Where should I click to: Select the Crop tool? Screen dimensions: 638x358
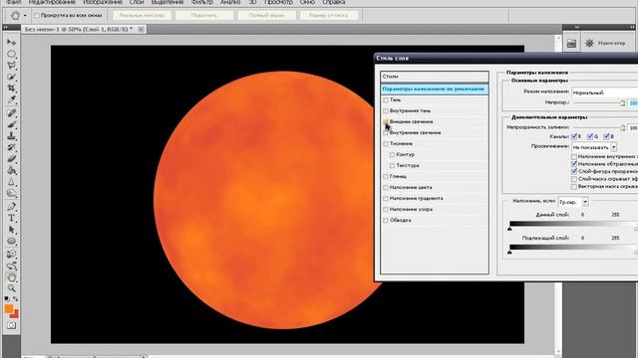[x=11, y=88]
